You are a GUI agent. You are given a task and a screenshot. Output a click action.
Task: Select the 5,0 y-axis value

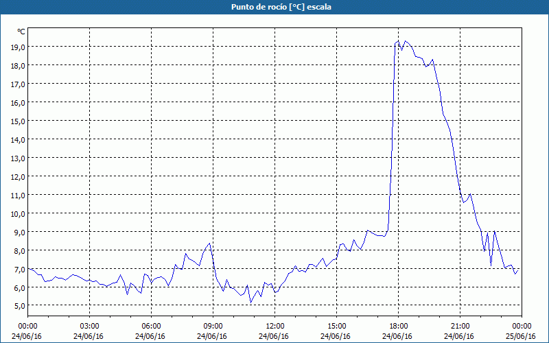[20, 306]
